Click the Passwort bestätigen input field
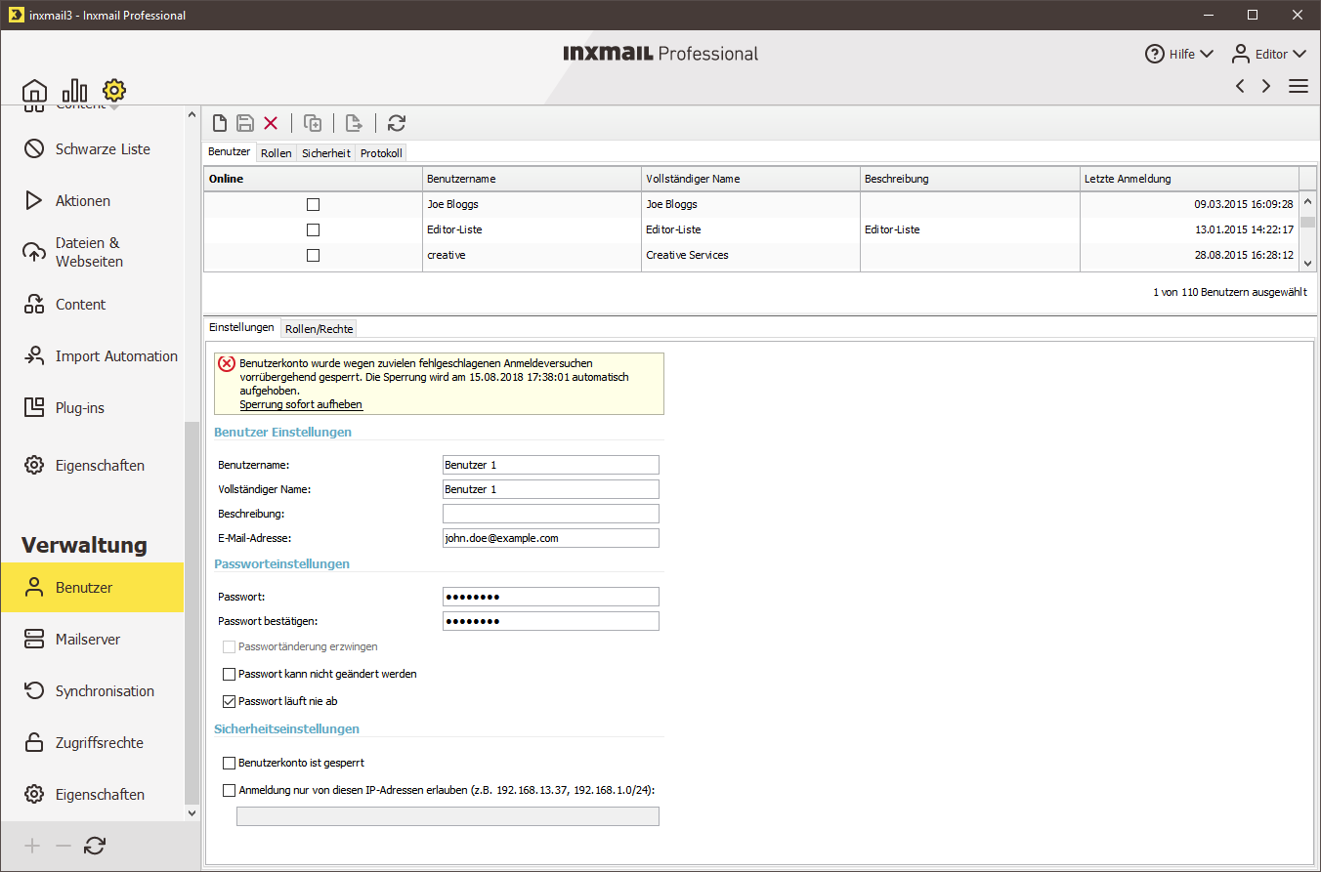Viewport: 1321px width, 872px height. click(551, 621)
